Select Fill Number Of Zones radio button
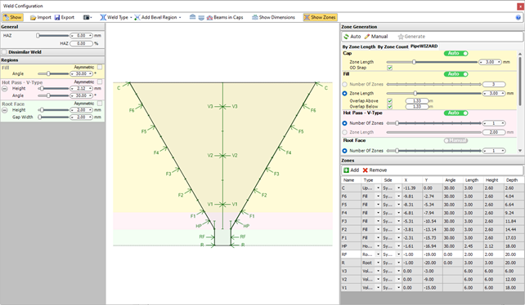The image size is (525, 305). [344, 85]
